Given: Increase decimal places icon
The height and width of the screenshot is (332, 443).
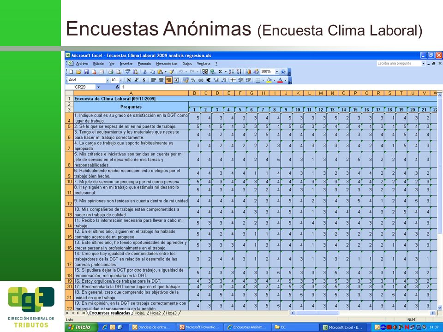Looking at the screenshot, I should pyautogui.click(x=216, y=80).
